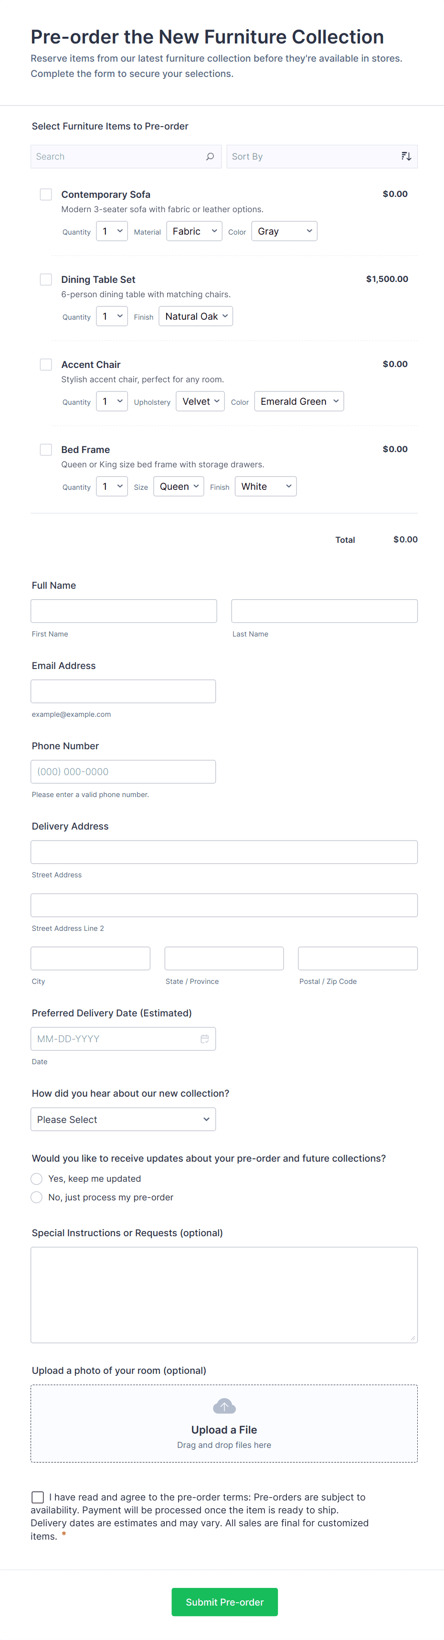The height and width of the screenshot is (1640, 444).
Task: Choose "Yes, keep me updated" radio option
Action: pyautogui.click(x=37, y=1179)
